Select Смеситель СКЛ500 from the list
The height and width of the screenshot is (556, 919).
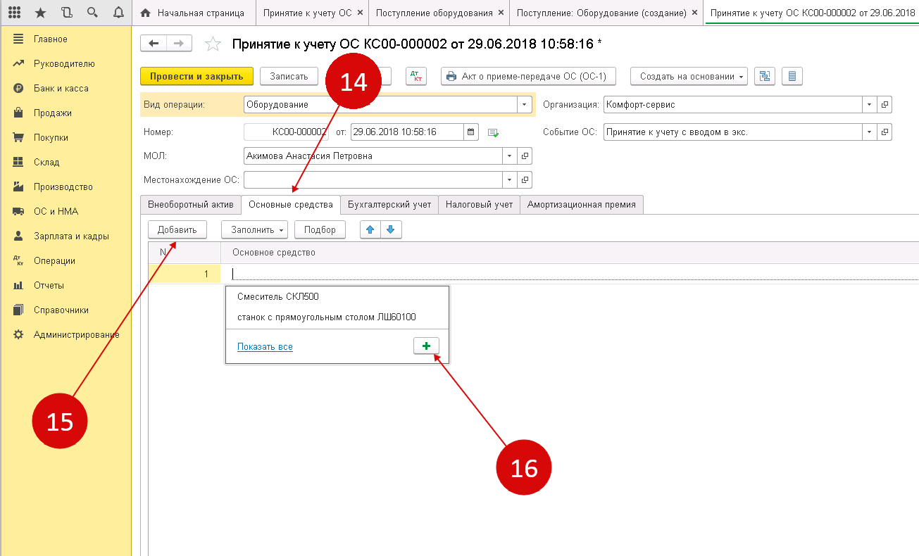[337, 296]
